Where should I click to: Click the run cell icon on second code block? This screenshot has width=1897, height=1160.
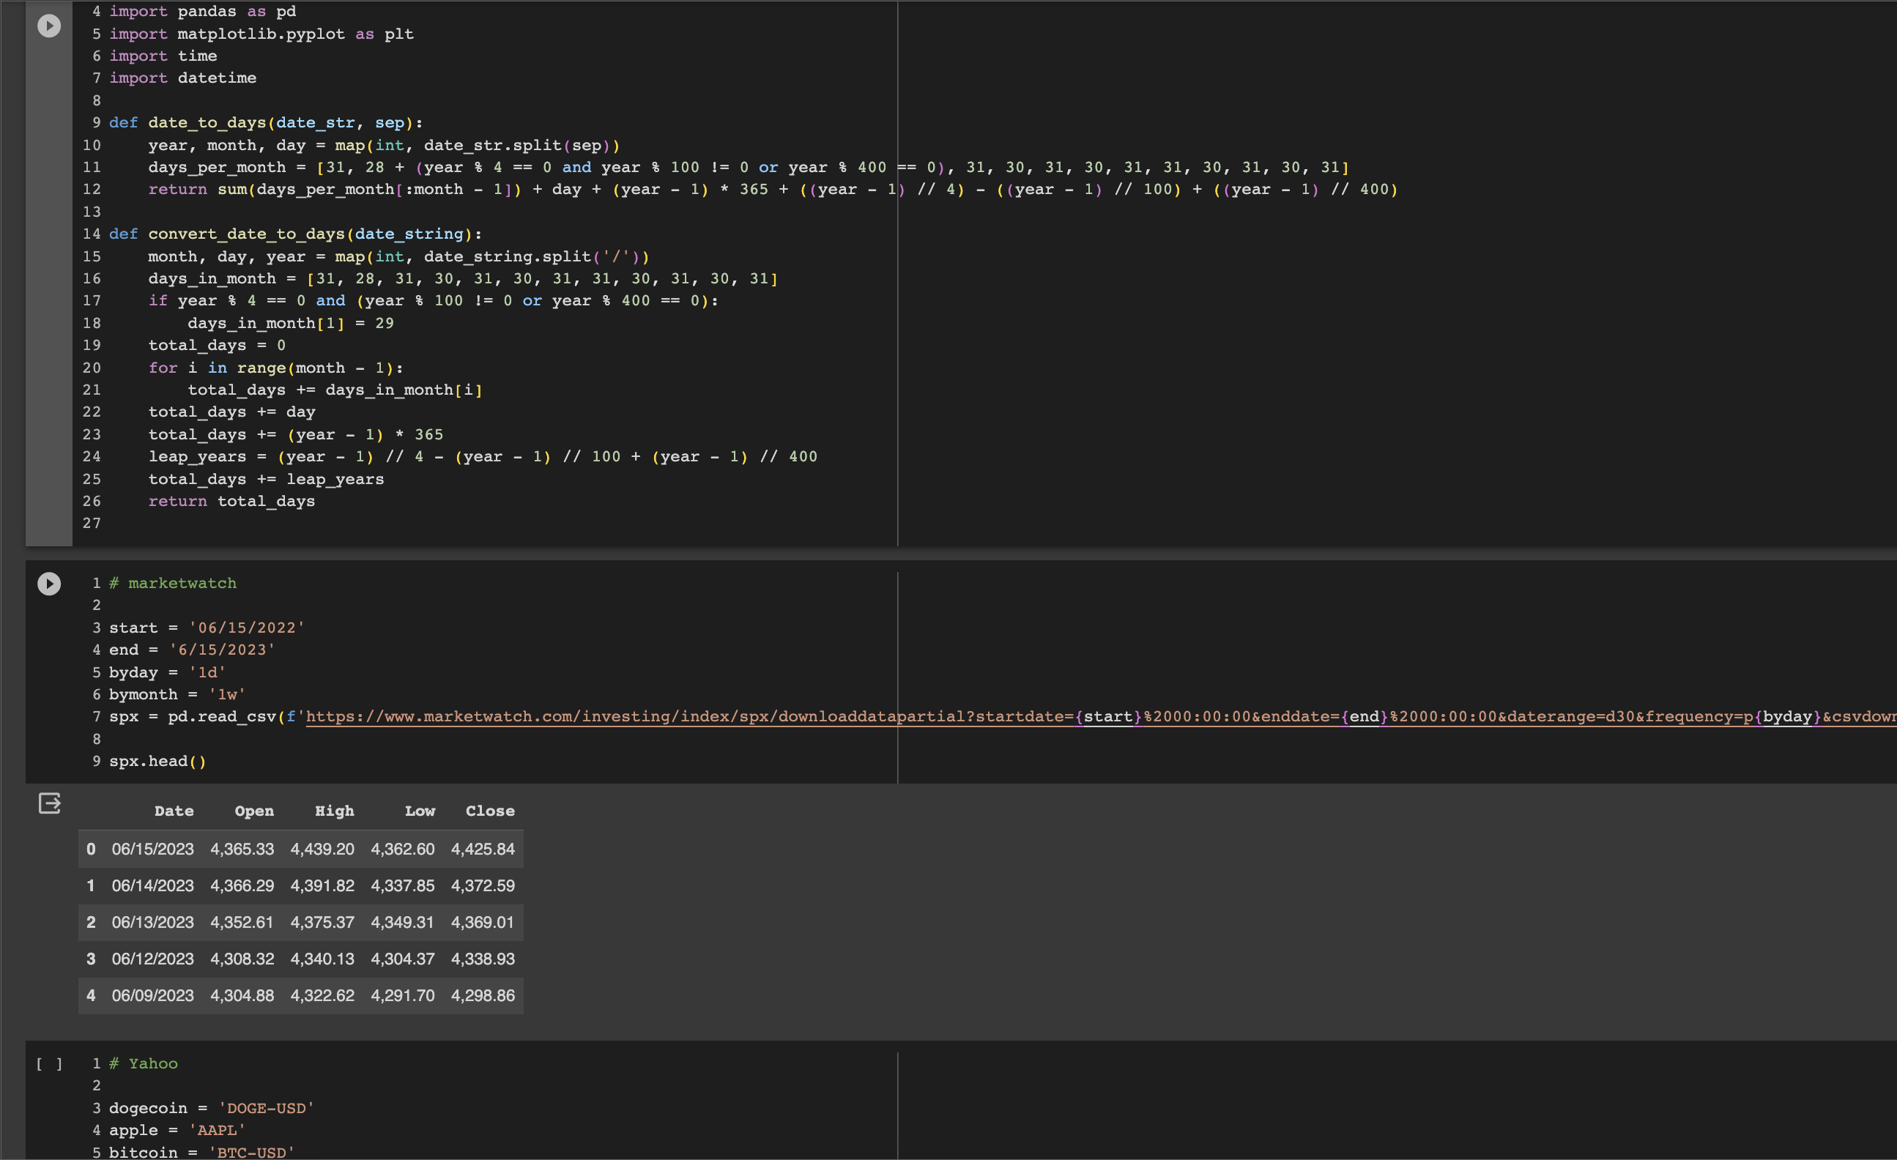point(49,583)
